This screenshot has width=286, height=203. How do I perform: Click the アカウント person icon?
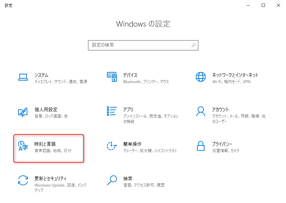tap(200, 111)
